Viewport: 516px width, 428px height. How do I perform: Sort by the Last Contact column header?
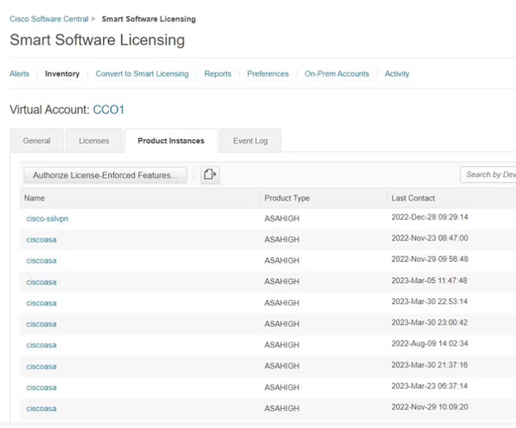[413, 198]
